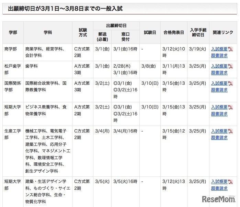
Task: Click the 郵送(必着) sub-header
Action: pos(102,37)
